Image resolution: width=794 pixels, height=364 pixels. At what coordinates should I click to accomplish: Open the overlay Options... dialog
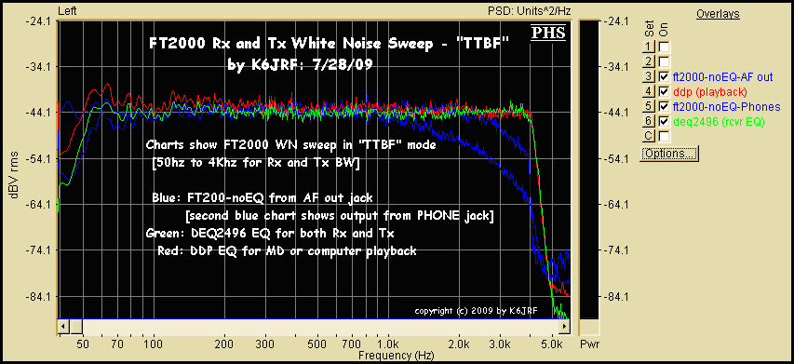(669, 154)
